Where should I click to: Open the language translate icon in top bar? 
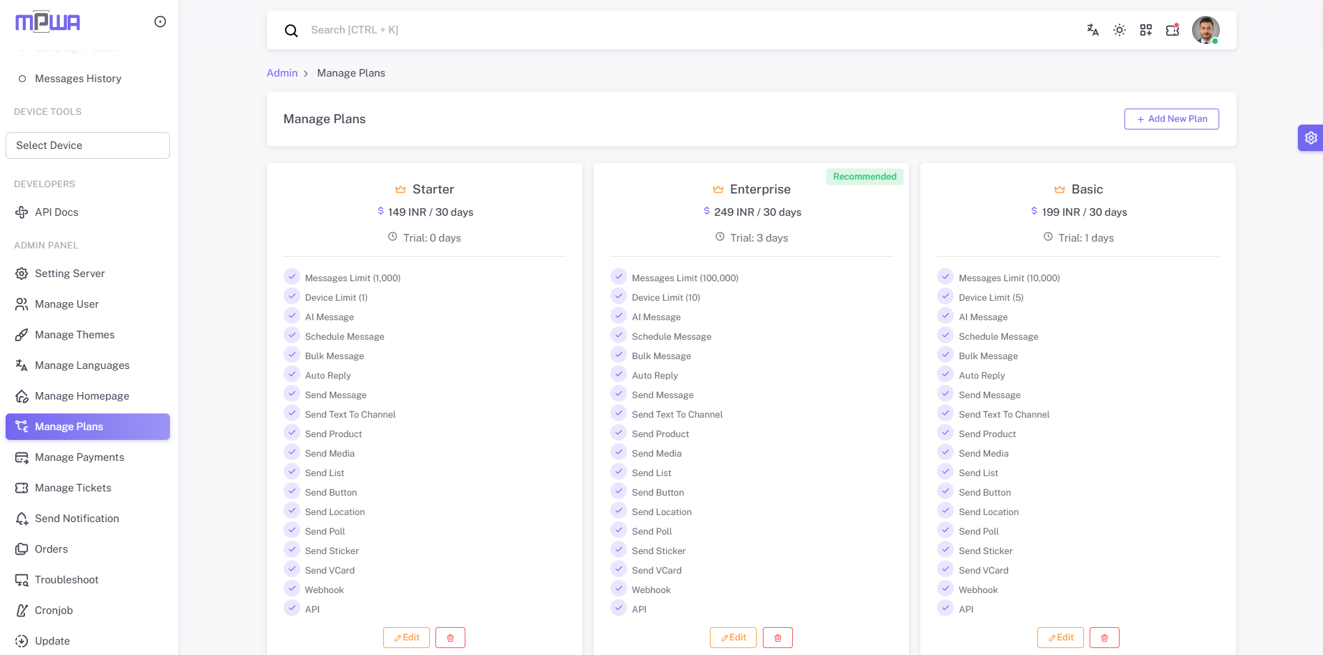[x=1092, y=30]
